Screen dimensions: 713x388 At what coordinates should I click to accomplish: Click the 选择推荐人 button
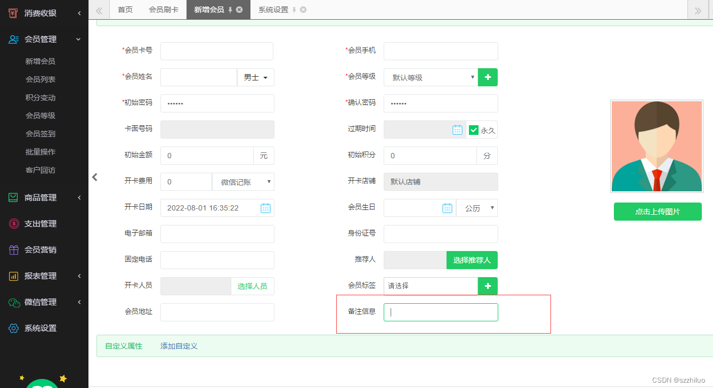click(x=472, y=260)
